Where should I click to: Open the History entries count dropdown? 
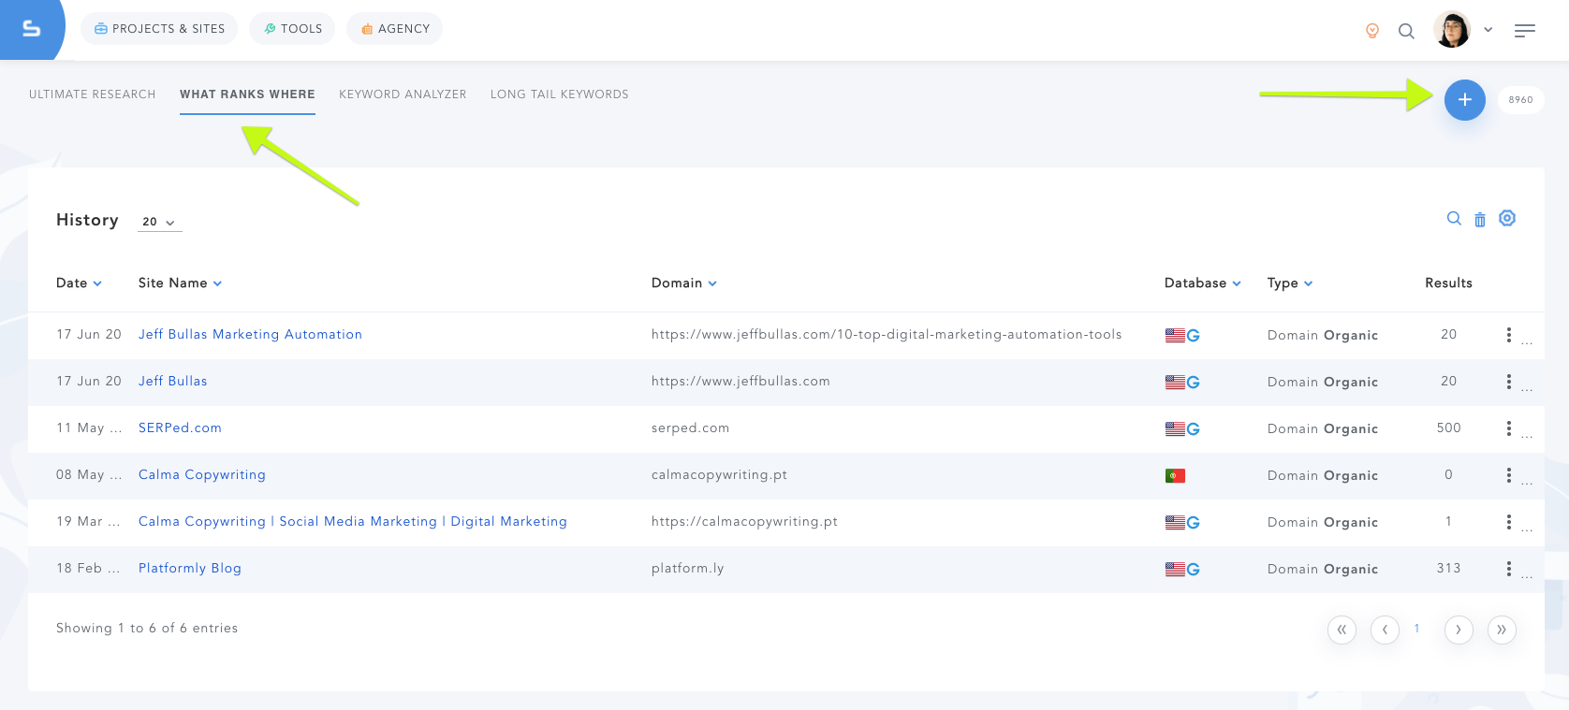(x=159, y=222)
